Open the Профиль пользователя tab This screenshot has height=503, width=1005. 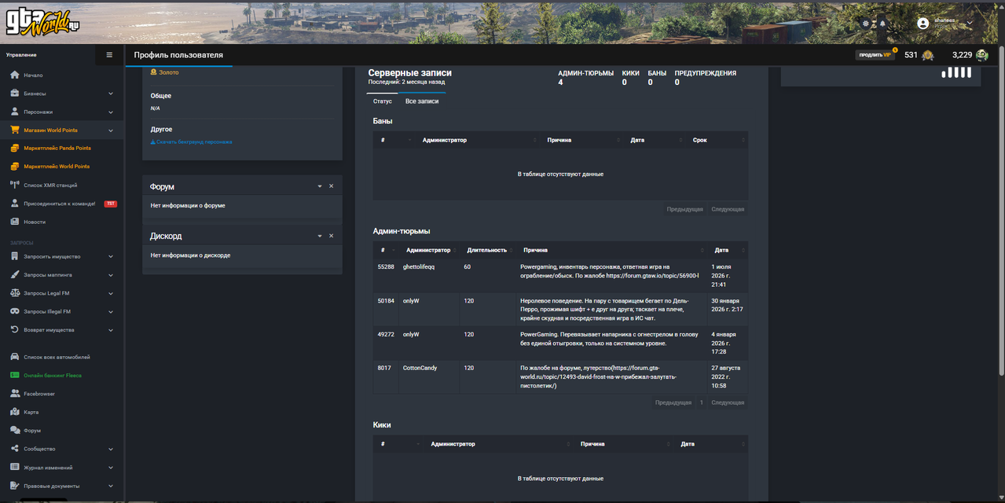(178, 55)
